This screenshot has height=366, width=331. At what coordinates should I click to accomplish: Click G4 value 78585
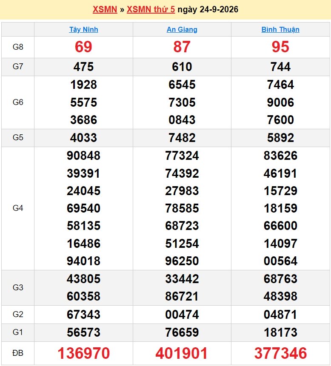click(x=182, y=208)
